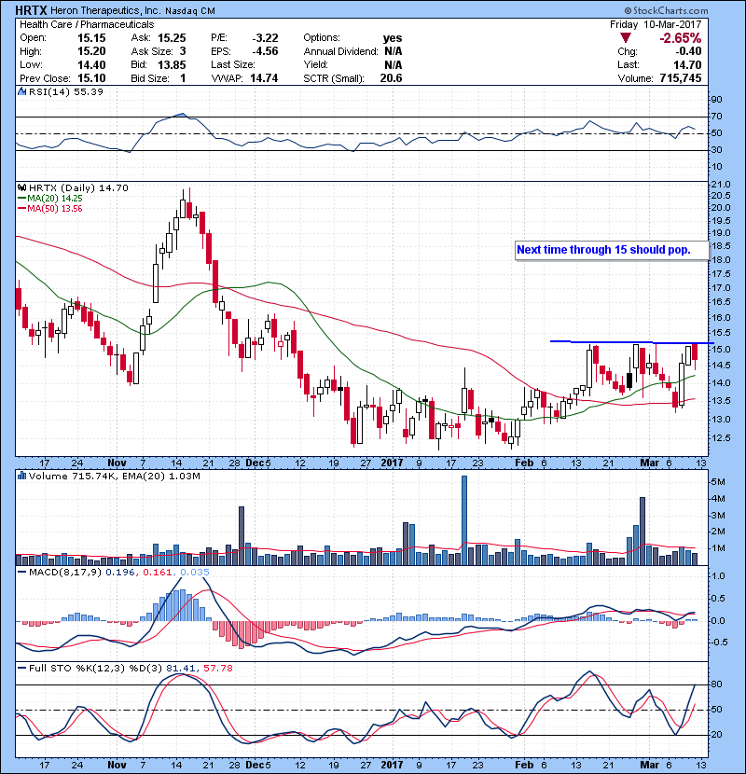Click the red MA(50) legend marker

[22, 208]
